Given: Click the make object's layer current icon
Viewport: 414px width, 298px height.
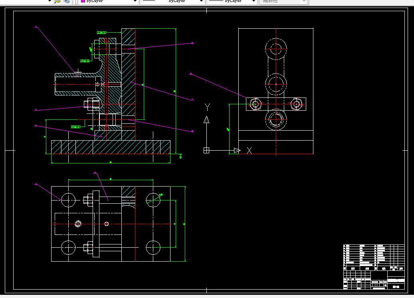Looking at the screenshot, I should [57, 1].
